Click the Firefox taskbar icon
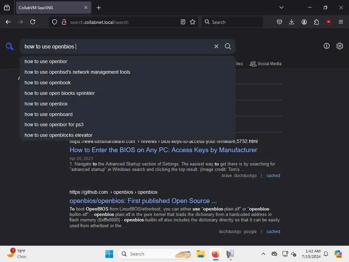The image size is (349, 262). pos(215,254)
